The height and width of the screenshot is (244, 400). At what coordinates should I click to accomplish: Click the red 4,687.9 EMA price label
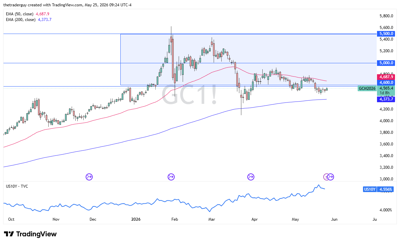(x=386, y=77)
